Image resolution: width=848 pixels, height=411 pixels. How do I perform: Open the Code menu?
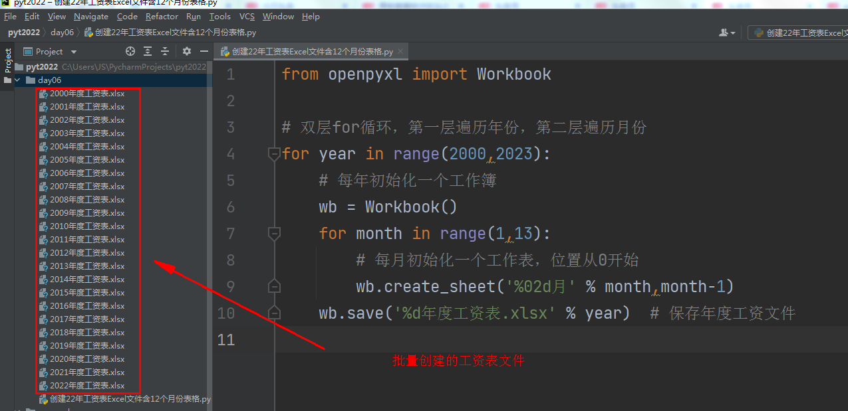(127, 16)
